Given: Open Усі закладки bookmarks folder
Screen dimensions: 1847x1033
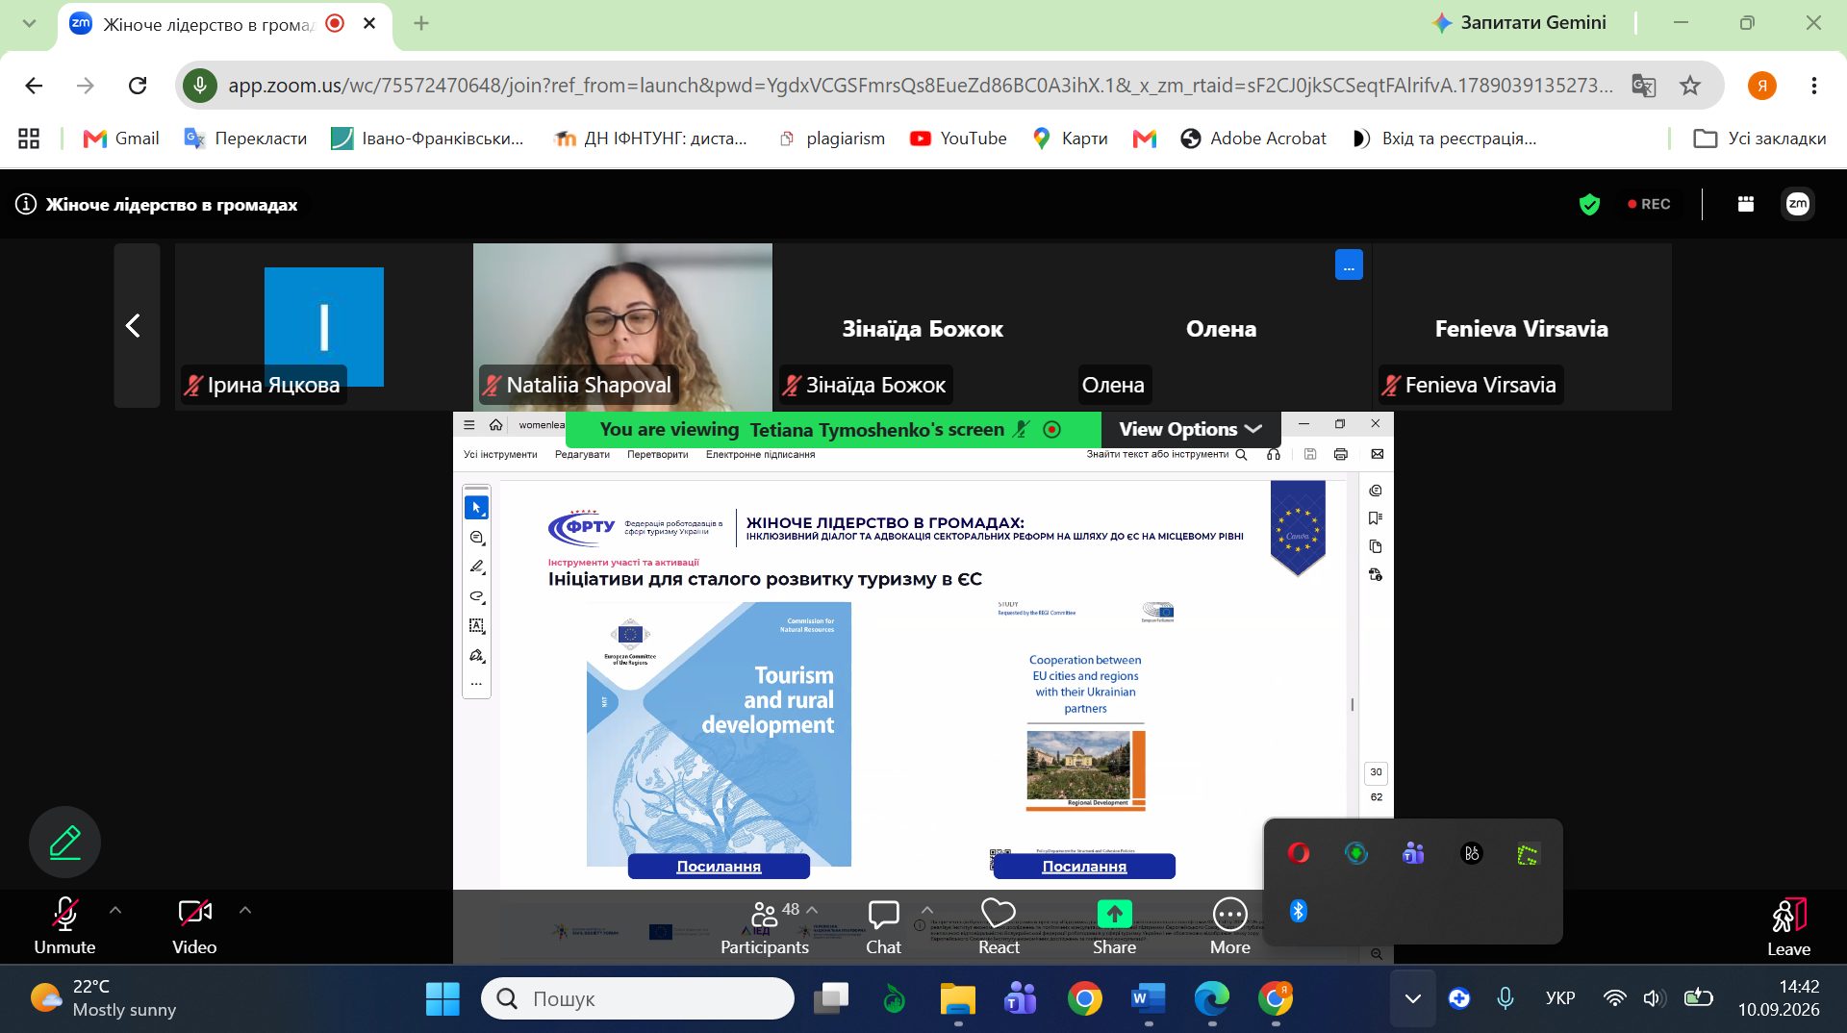Looking at the screenshot, I should [1759, 139].
